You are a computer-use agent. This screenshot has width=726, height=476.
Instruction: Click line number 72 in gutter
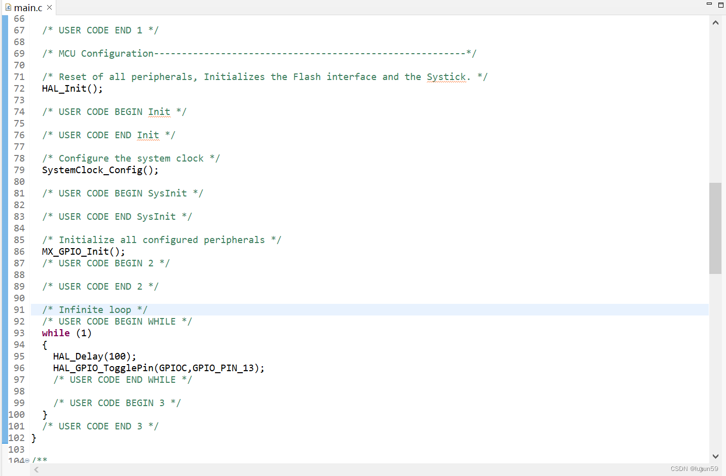point(19,89)
